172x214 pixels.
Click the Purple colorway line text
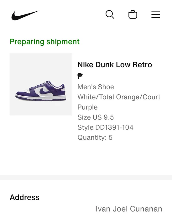point(87,107)
